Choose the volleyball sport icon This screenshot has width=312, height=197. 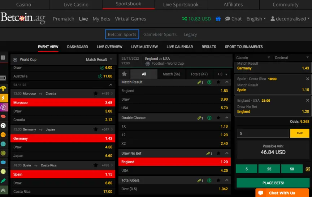tap(3, 171)
